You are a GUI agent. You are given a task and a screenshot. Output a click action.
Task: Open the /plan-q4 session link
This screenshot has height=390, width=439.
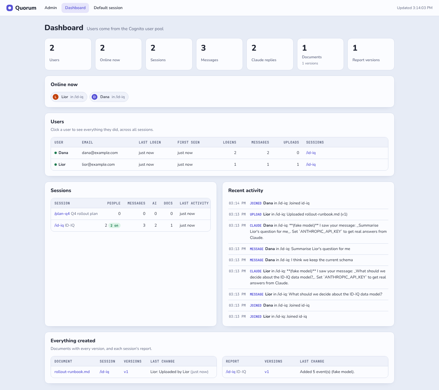62,214
